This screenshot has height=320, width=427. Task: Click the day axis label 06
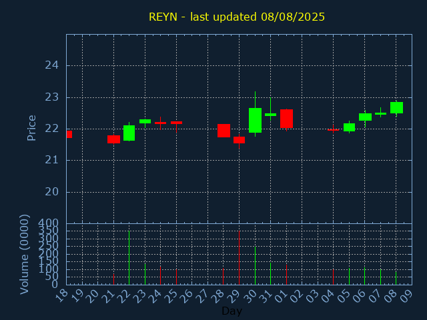pyautogui.click(x=360, y=296)
